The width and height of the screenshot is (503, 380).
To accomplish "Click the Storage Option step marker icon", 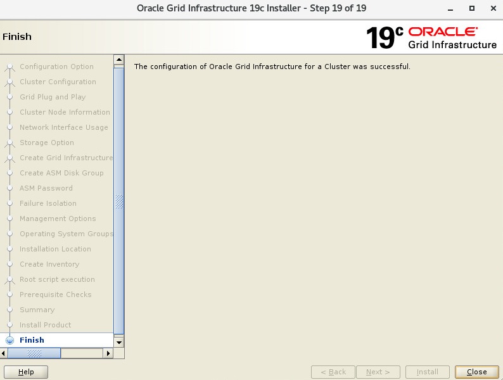I will click(10, 143).
